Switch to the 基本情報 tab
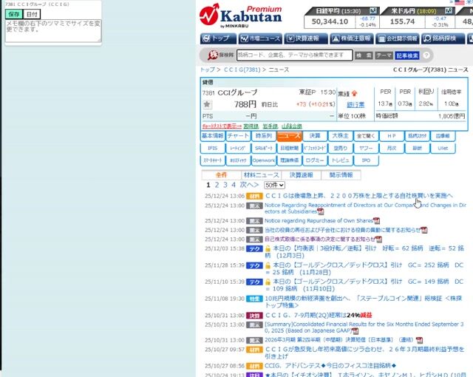473x377 pixels. click(x=213, y=136)
